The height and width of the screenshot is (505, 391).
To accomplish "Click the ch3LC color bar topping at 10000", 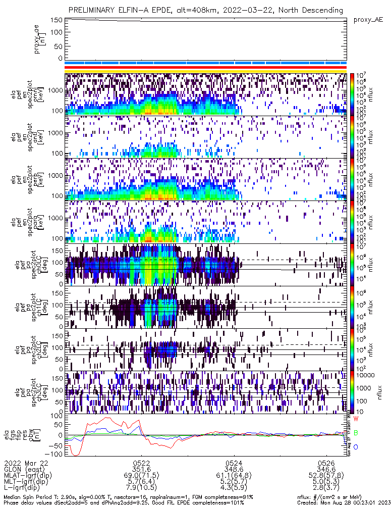I will click(x=352, y=392).
